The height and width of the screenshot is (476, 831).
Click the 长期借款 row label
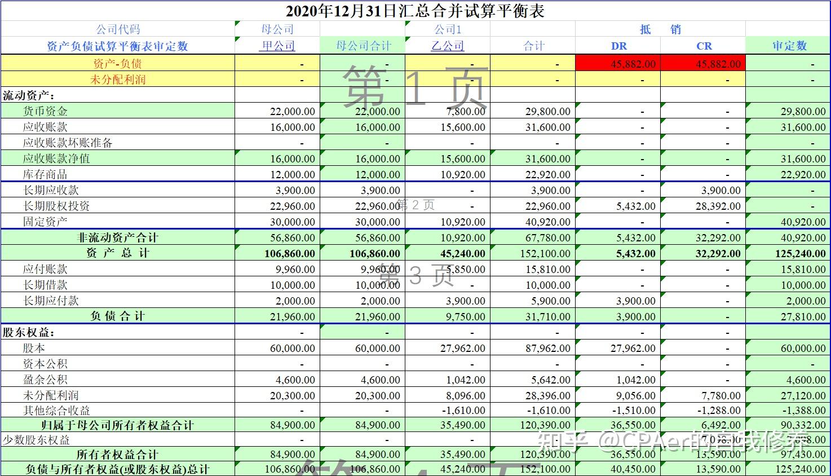45,285
